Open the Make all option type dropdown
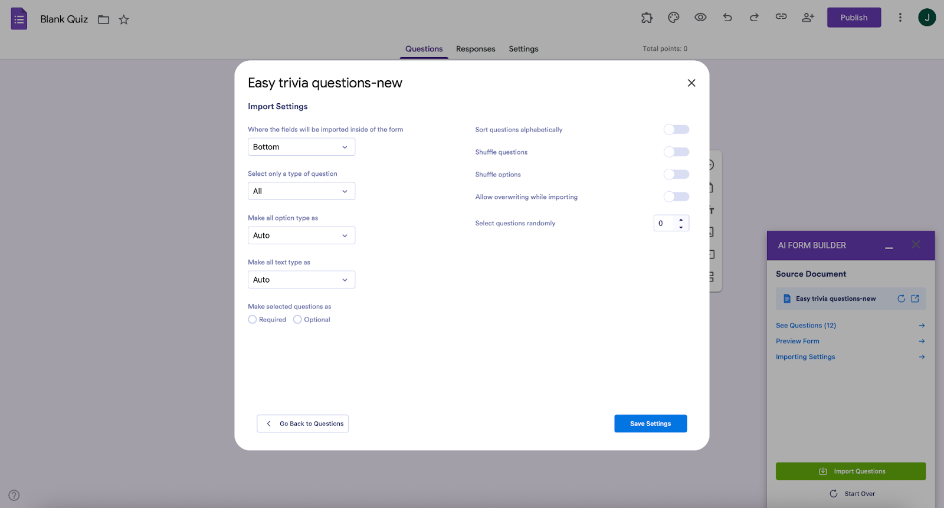Viewport: 944px width, 508px height. tap(301, 235)
